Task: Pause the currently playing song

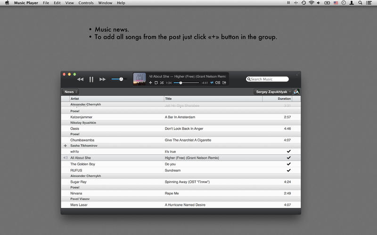Action: 91,79
